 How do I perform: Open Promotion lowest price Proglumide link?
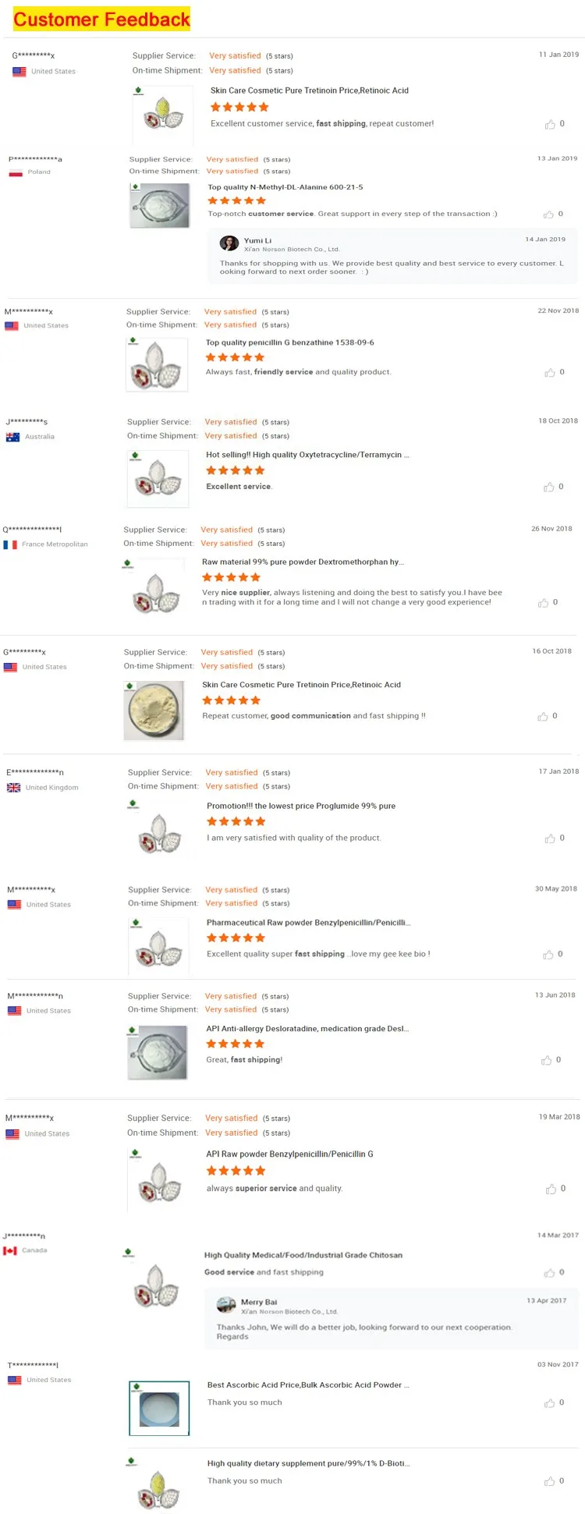(300, 806)
